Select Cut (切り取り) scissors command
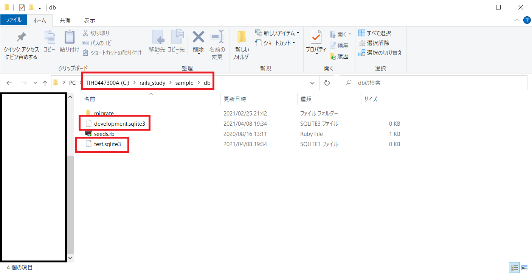This screenshot has height=273, width=532. [x=96, y=33]
